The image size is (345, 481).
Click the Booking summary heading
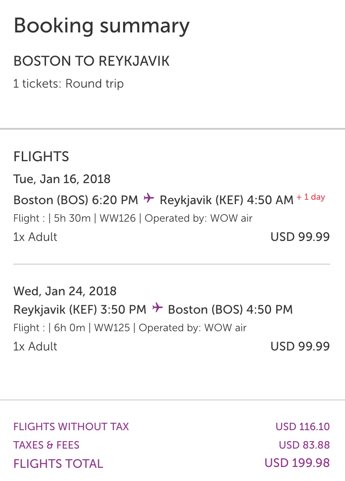click(x=102, y=25)
